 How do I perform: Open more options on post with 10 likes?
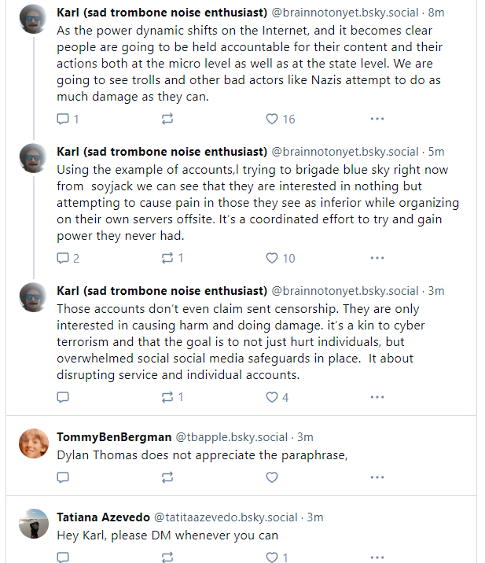[x=377, y=258]
